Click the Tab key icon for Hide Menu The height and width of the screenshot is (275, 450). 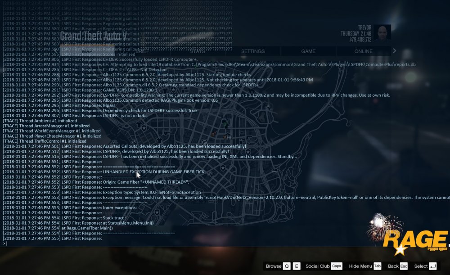click(378, 266)
